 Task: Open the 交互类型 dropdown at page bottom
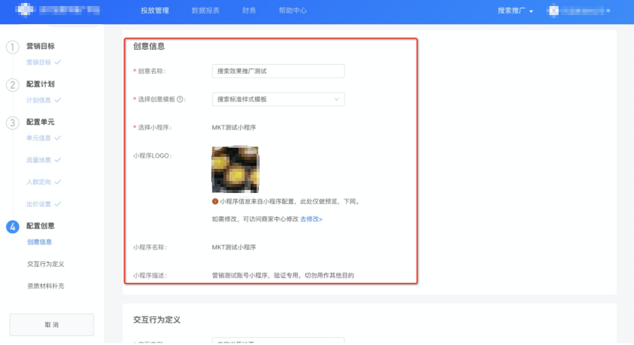[x=278, y=341]
